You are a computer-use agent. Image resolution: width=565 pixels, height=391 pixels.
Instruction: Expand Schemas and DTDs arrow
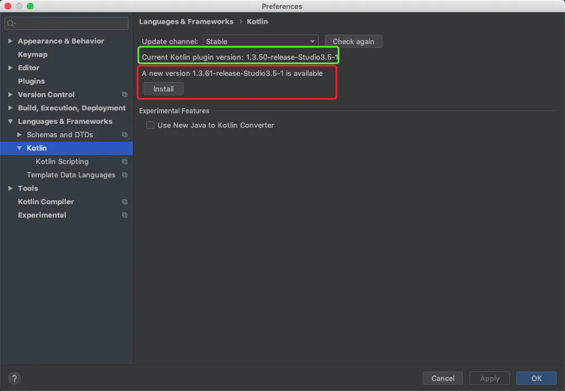20,134
